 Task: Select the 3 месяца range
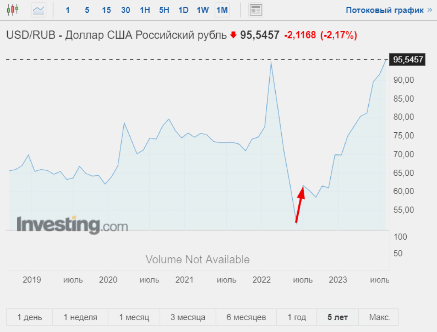click(x=188, y=317)
